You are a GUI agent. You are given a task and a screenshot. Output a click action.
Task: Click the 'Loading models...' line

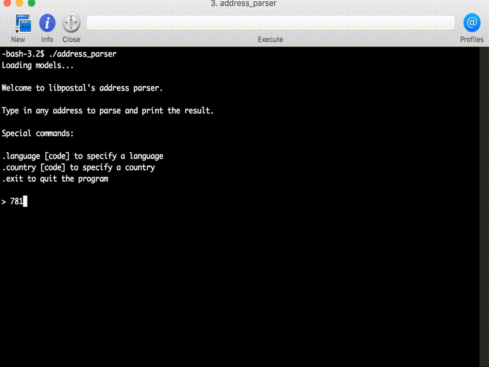click(38, 65)
